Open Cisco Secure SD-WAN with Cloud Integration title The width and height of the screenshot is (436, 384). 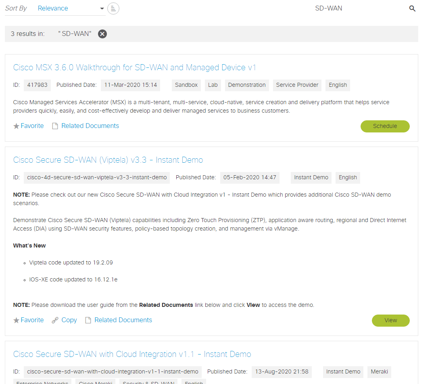point(132,354)
